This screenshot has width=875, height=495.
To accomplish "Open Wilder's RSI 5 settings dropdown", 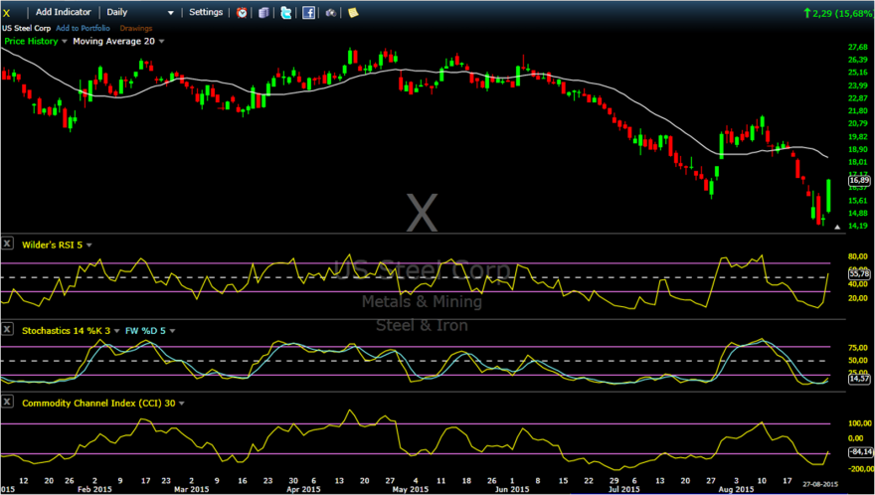I will pyautogui.click(x=89, y=245).
